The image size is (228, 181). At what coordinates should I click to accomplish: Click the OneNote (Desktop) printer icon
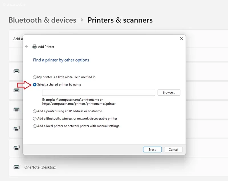pyautogui.click(x=17, y=167)
